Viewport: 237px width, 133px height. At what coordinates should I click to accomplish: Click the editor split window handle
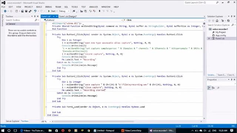pos(204,24)
